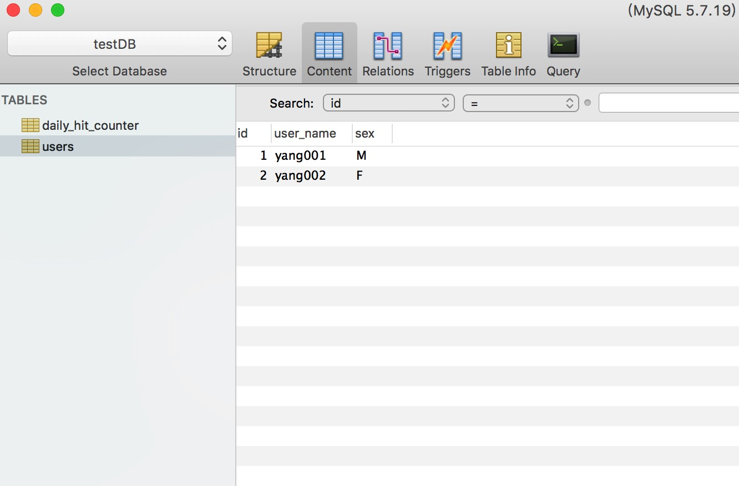Click the TABLES section header
The image size is (739, 486).
tap(24, 100)
